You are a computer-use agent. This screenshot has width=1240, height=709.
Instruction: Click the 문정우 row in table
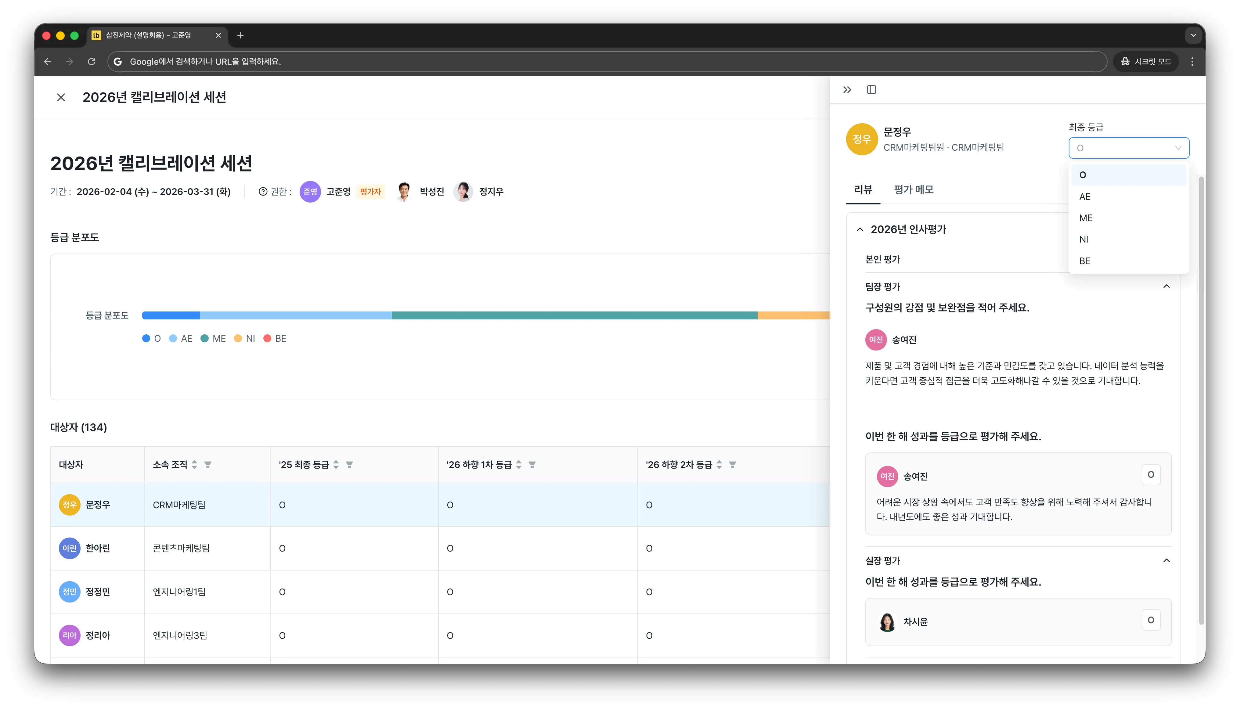440,505
